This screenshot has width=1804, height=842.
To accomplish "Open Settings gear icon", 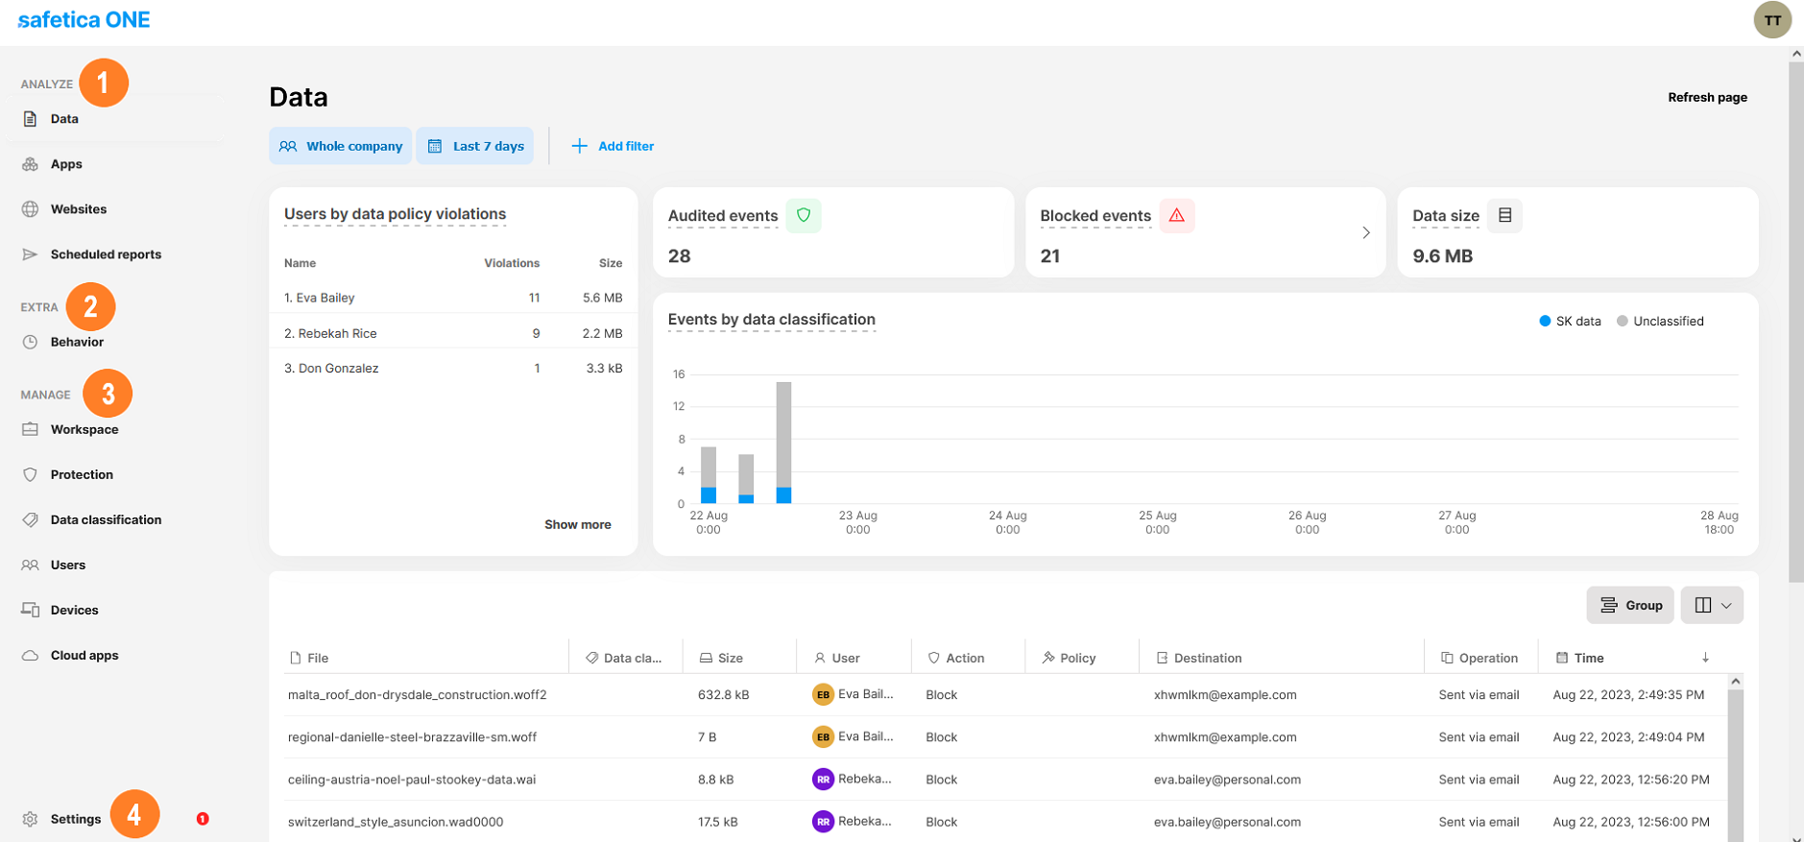I will click(30, 819).
